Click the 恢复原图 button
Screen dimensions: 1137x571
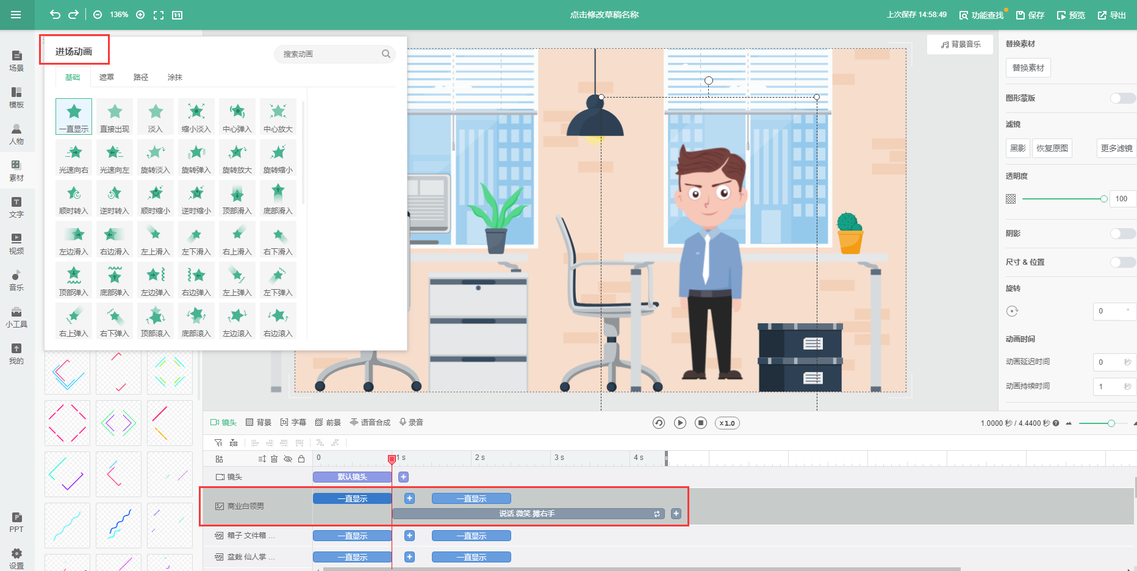coord(1052,148)
